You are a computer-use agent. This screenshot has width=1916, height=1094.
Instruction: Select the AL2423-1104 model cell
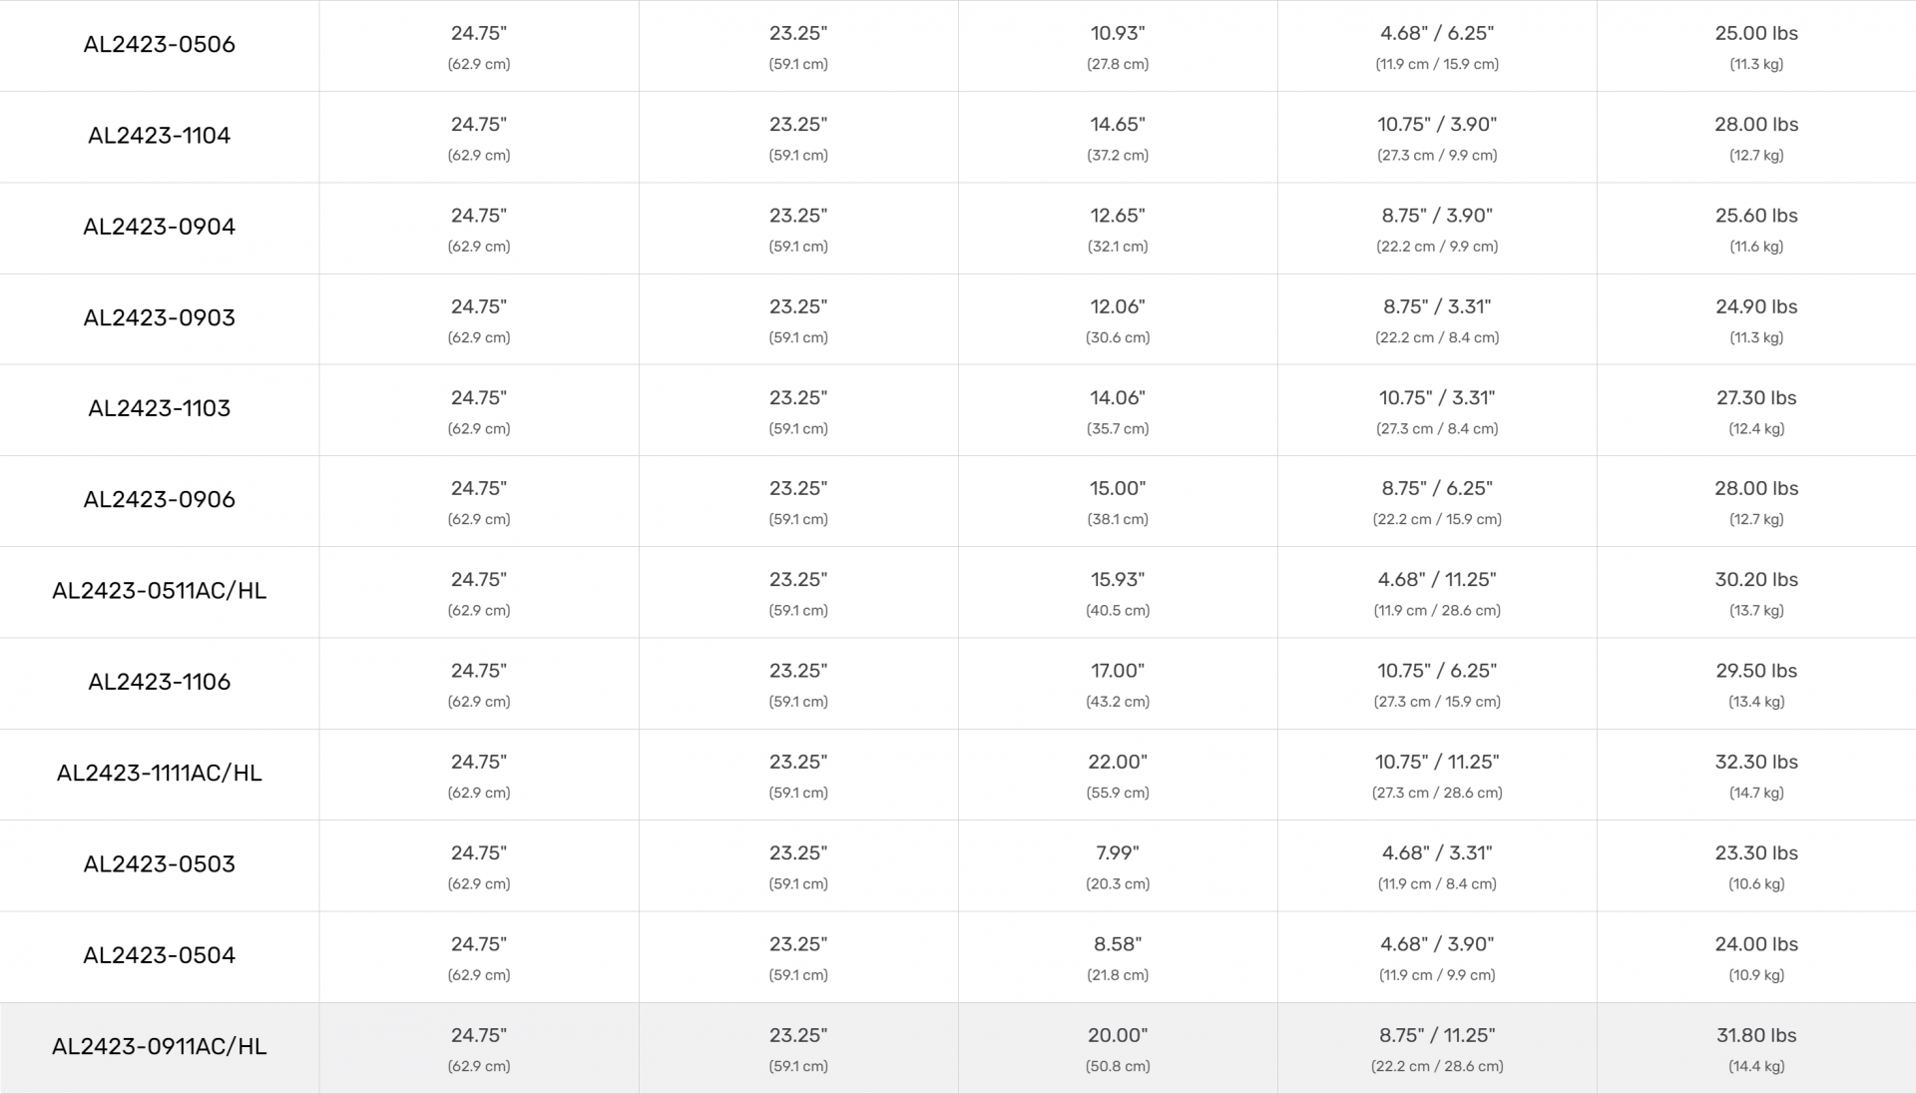tap(159, 136)
